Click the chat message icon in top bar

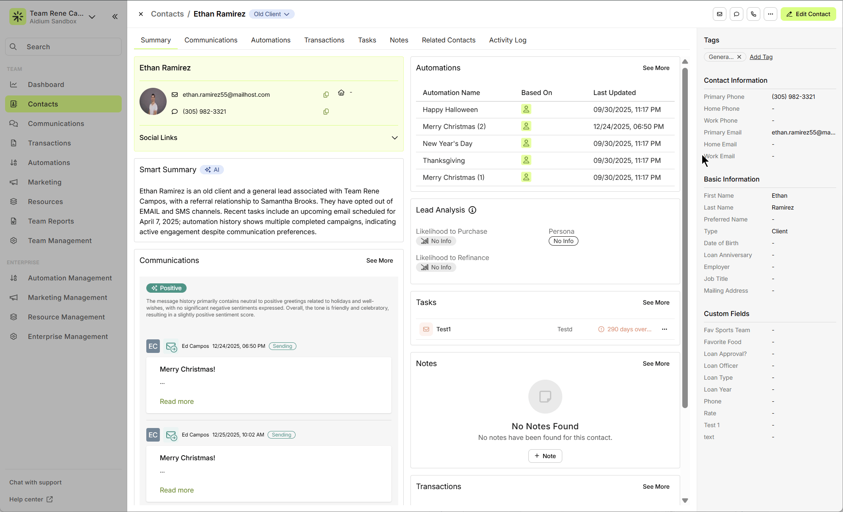[x=737, y=14]
